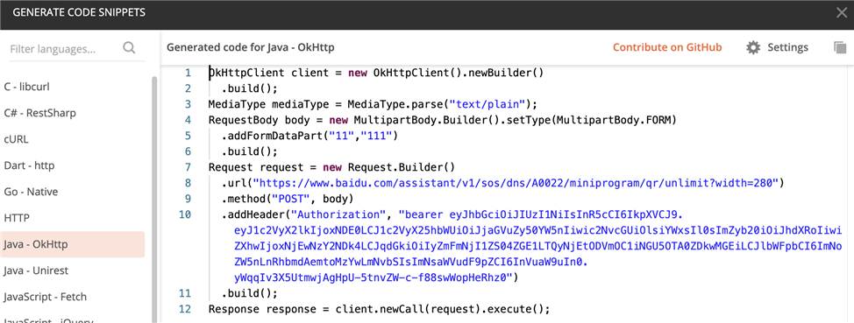Click the baidu.com URL string in code

(516, 183)
